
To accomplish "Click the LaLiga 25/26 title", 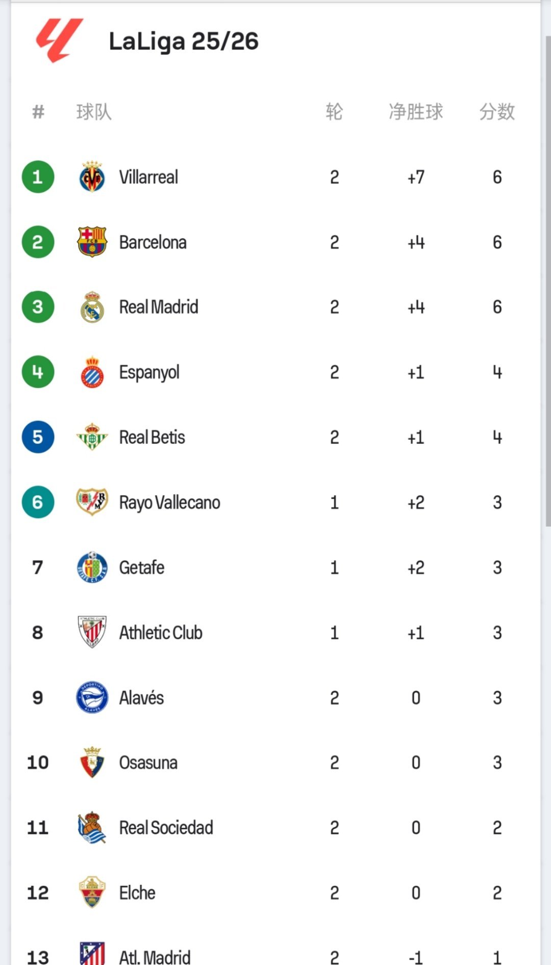I will tap(184, 41).
